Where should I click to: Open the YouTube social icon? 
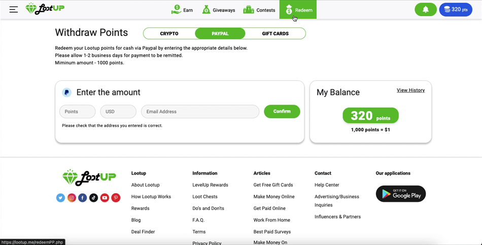click(105, 198)
